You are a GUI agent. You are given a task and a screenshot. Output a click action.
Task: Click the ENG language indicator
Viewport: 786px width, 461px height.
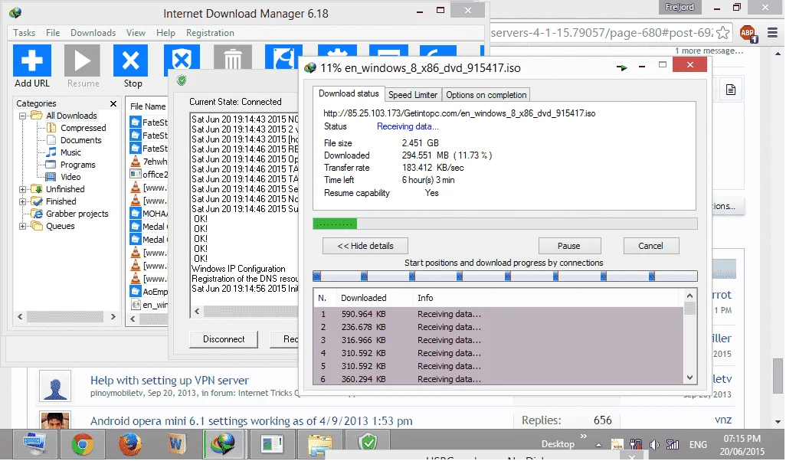click(x=698, y=444)
